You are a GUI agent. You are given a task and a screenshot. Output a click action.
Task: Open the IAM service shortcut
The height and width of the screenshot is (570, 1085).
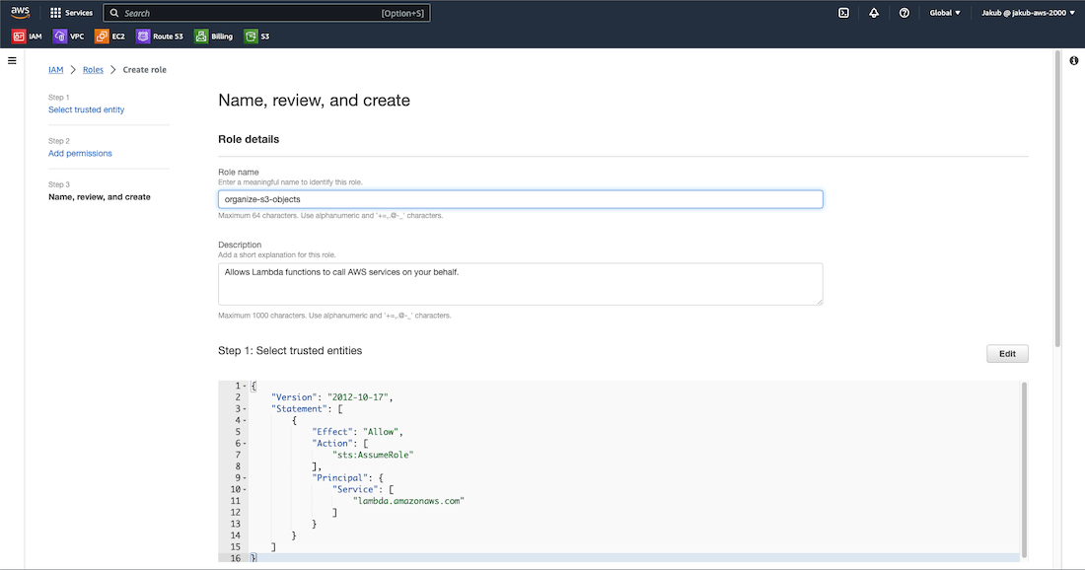tap(28, 36)
